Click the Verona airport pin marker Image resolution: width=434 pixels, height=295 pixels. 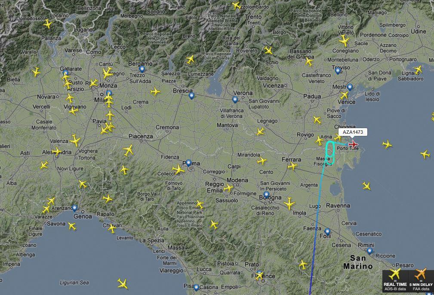[x=235, y=100]
